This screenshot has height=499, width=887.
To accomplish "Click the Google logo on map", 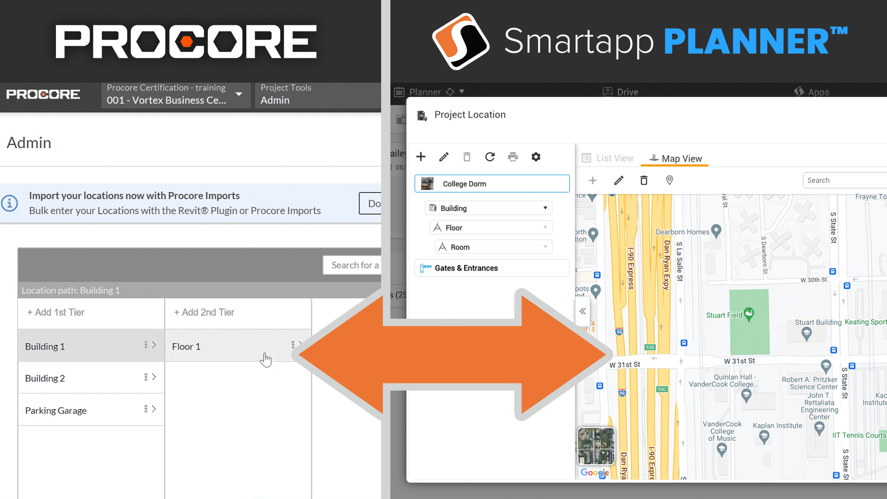I will (x=595, y=473).
